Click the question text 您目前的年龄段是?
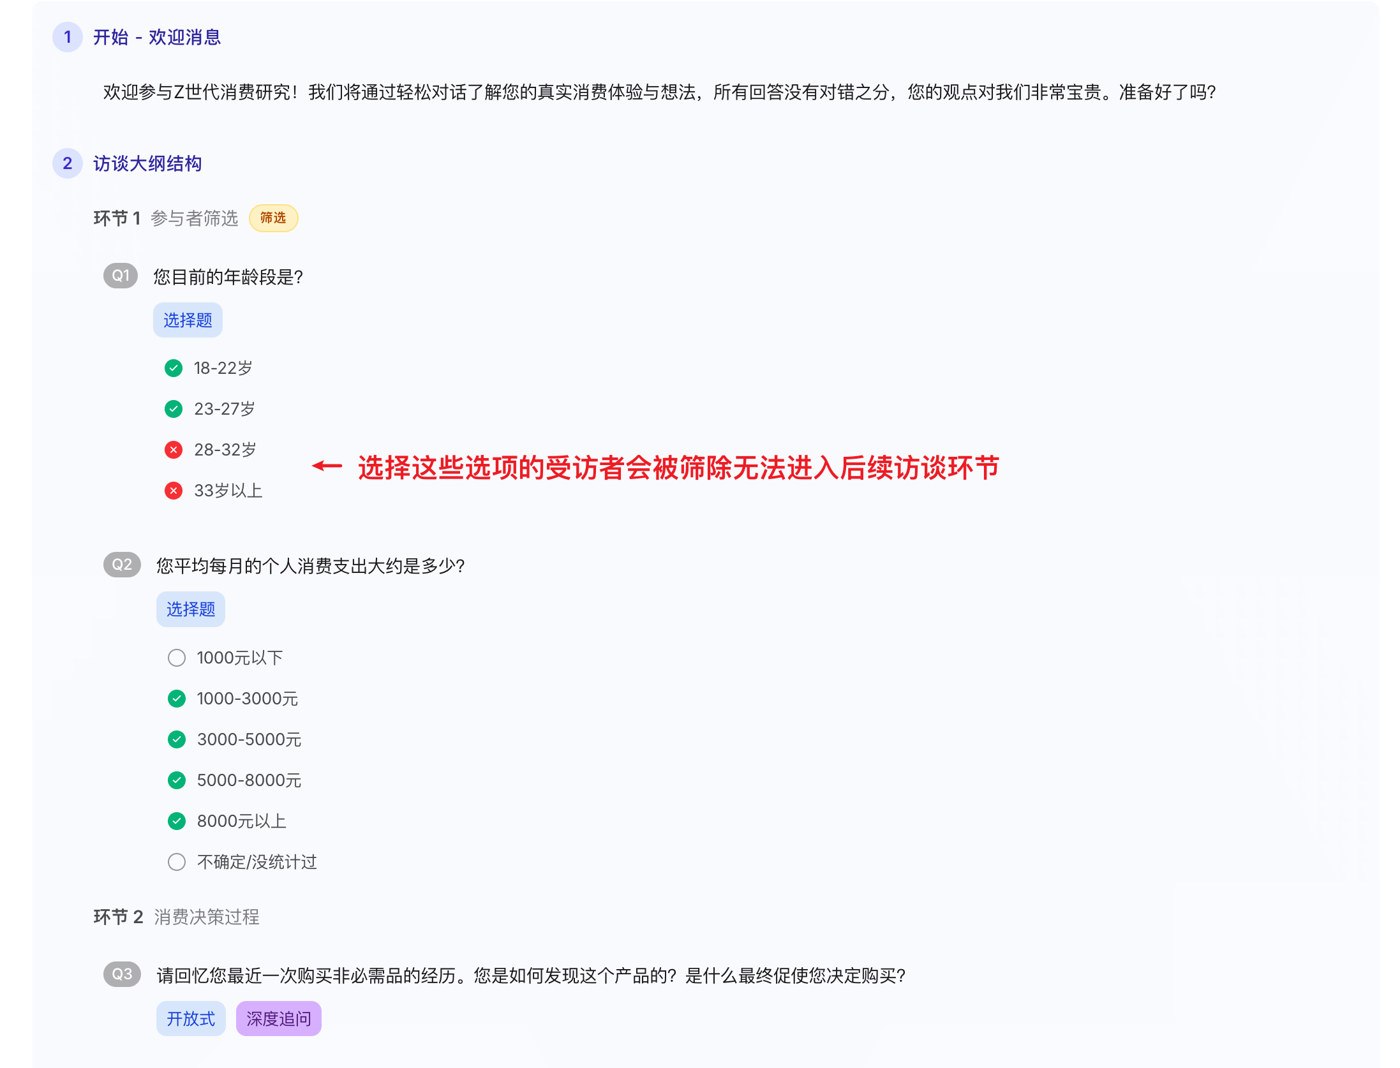The image size is (1400, 1068). [x=228, y=277]
